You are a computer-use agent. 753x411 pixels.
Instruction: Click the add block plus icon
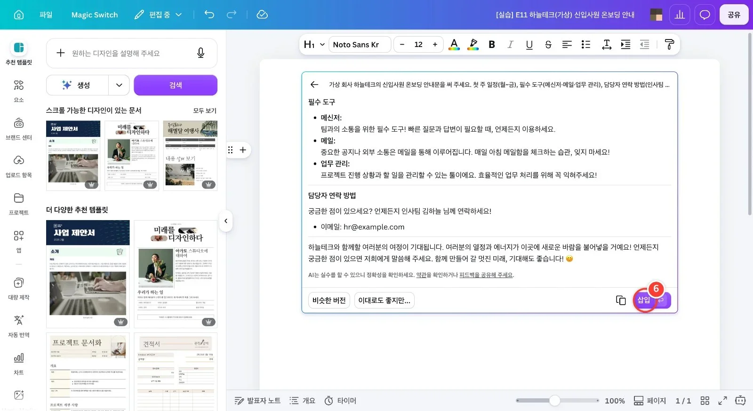(x=243, y=150)
